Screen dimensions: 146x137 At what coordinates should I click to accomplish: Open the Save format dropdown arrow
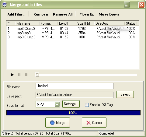(57, 104)
